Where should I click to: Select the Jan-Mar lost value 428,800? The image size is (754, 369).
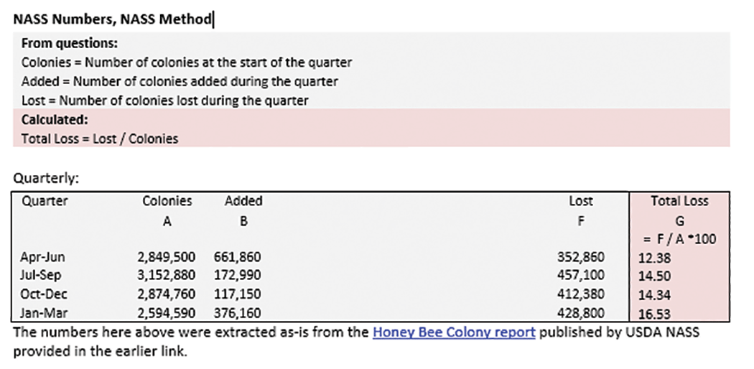point(581,313)
